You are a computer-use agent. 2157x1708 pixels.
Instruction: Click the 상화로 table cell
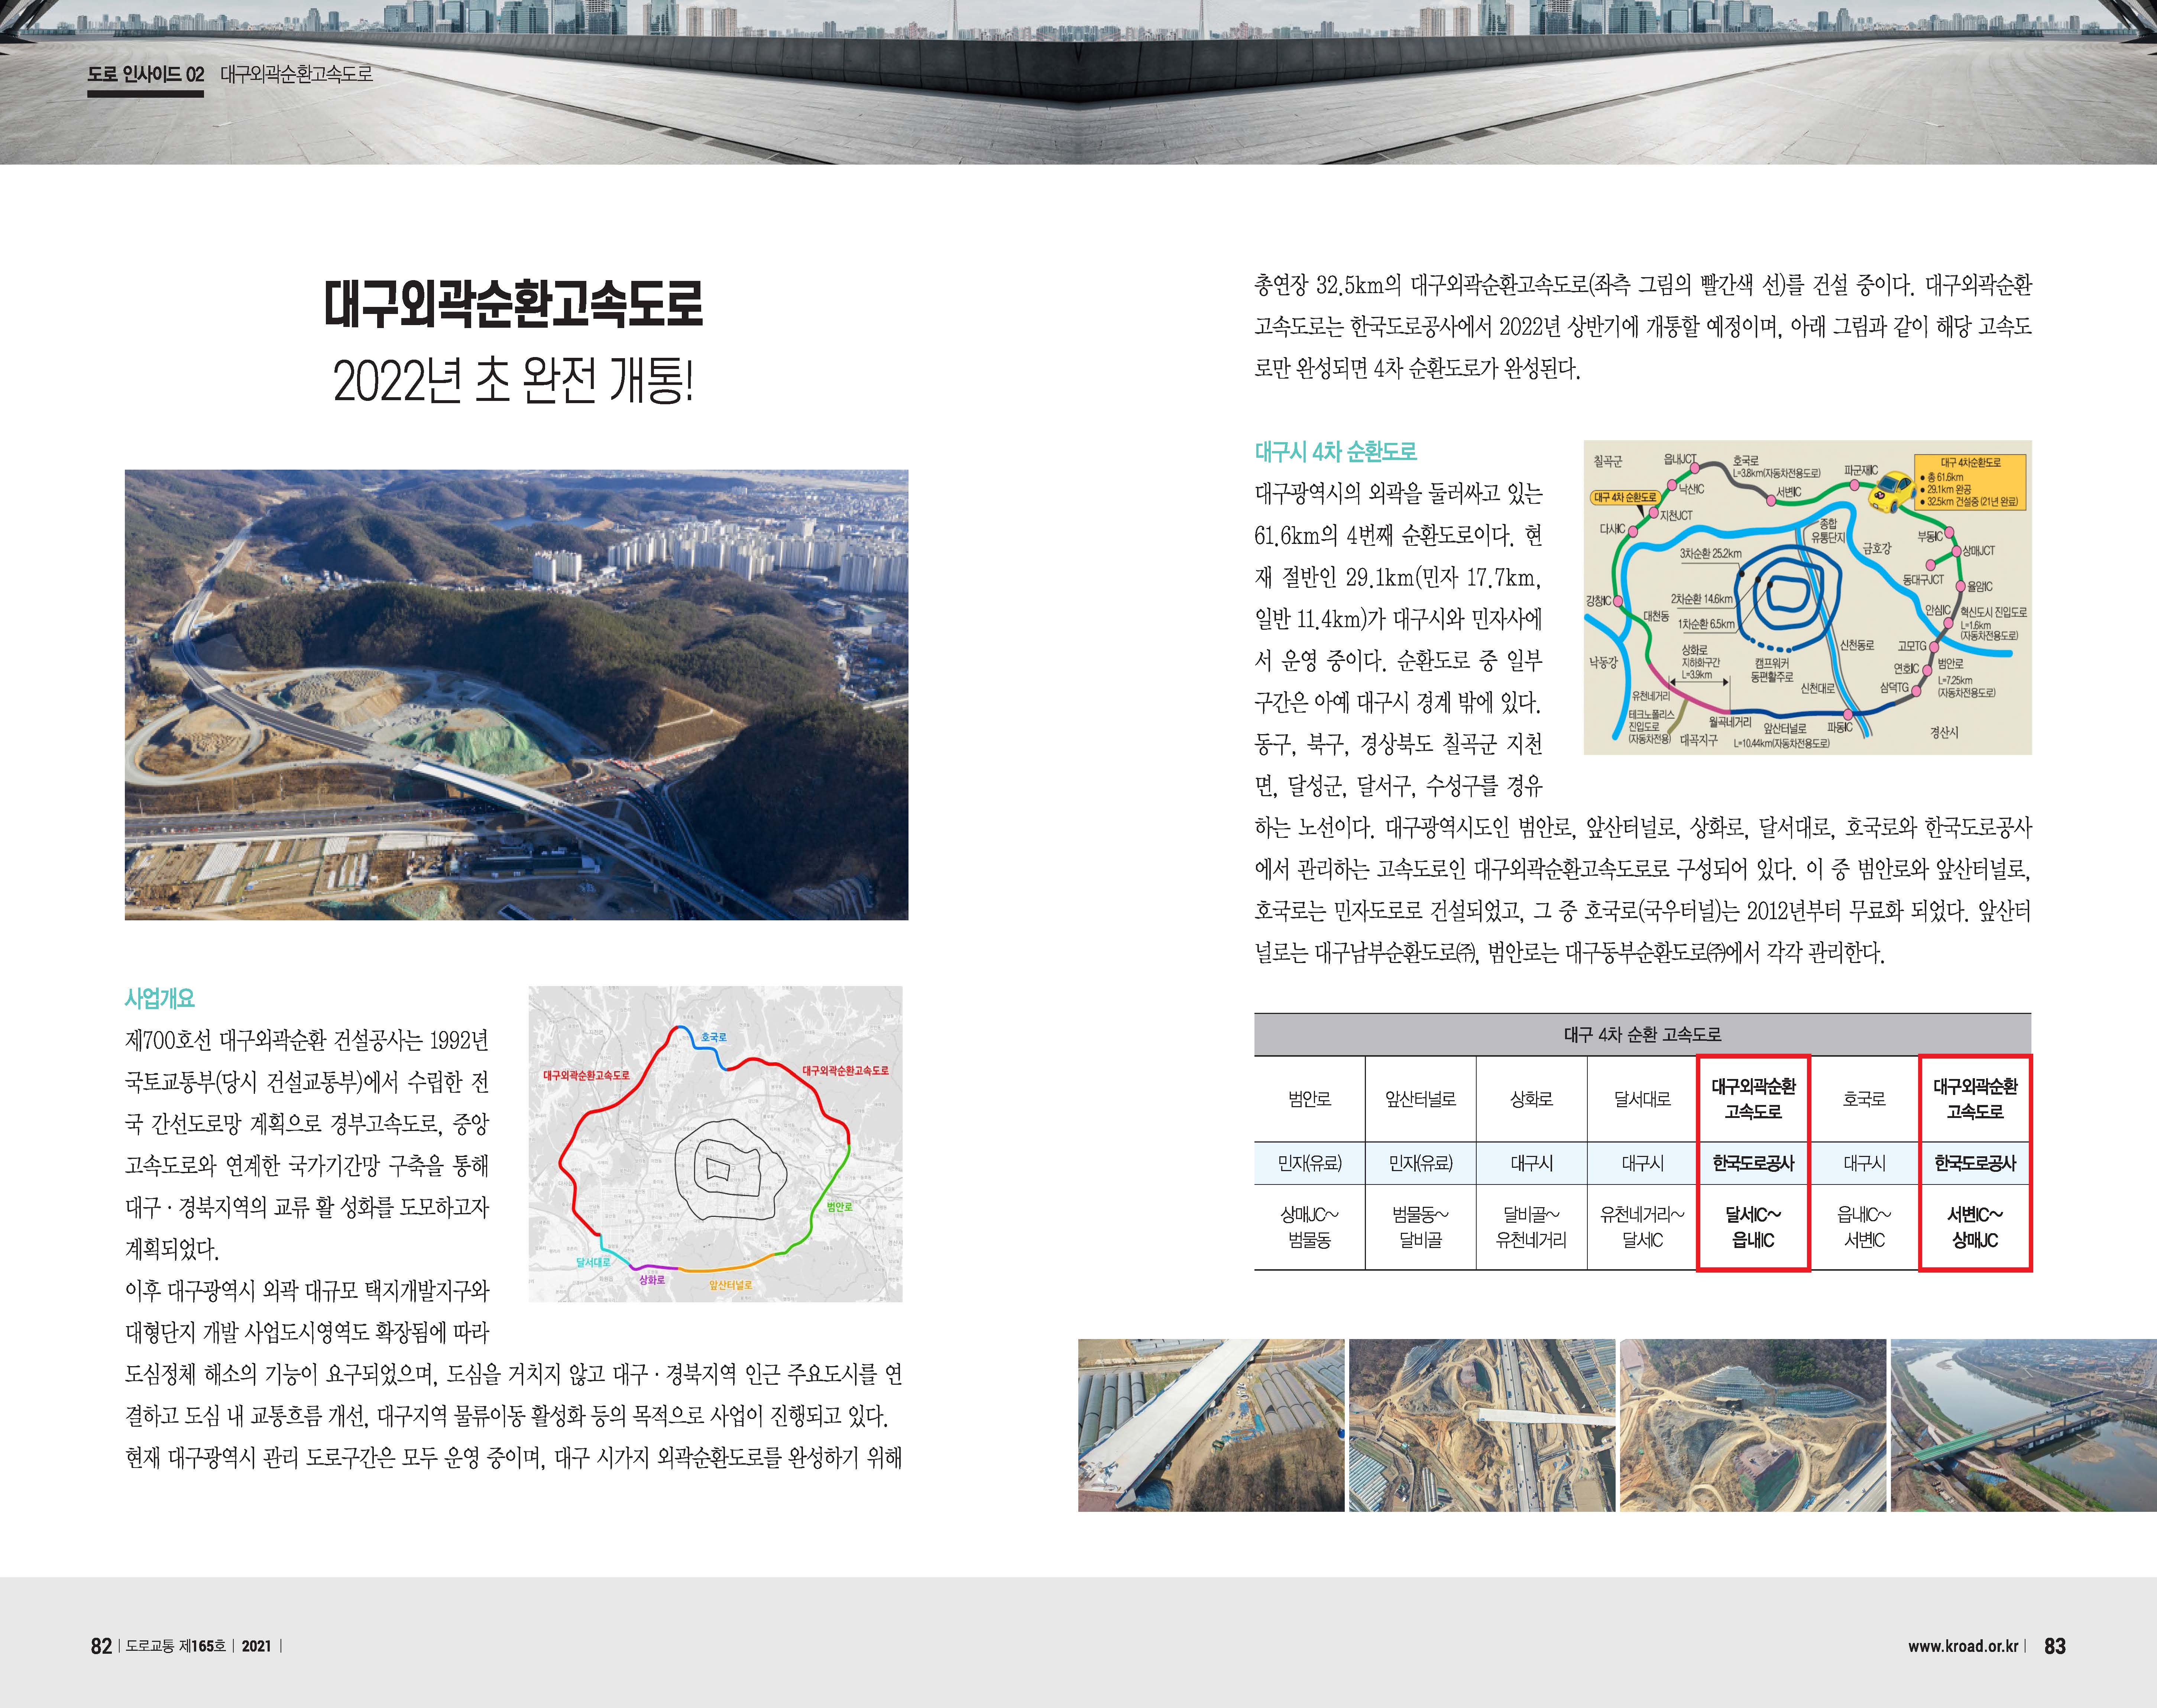pos(1532,1099)
